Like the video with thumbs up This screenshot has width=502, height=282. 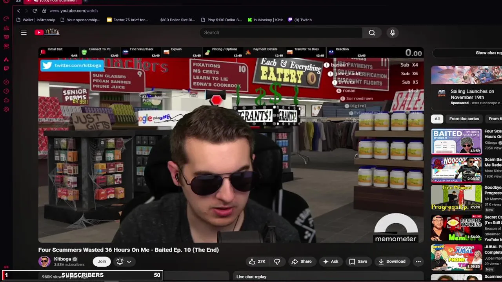(257, 262)
